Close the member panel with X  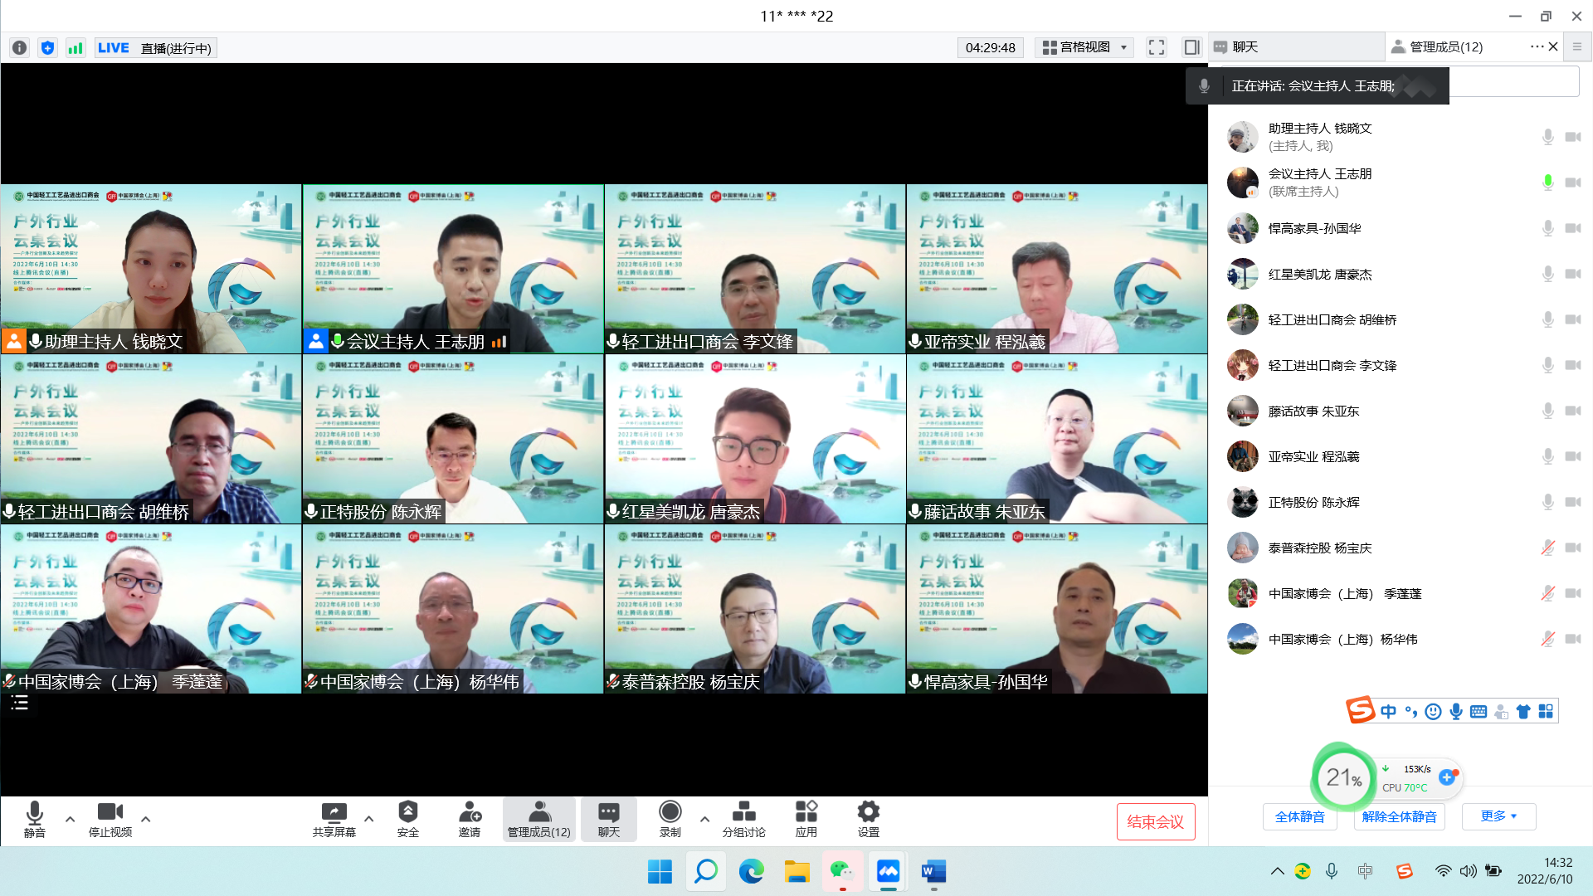pyautogui.click(x=1554, y=46)
